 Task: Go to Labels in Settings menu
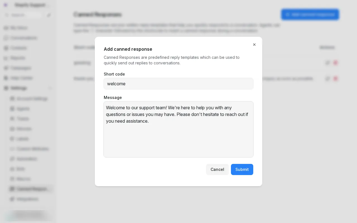pyautogui.click(x=23, y=139)
